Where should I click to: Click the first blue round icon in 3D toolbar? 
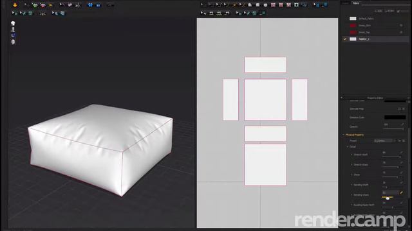[x=90, y=5]
